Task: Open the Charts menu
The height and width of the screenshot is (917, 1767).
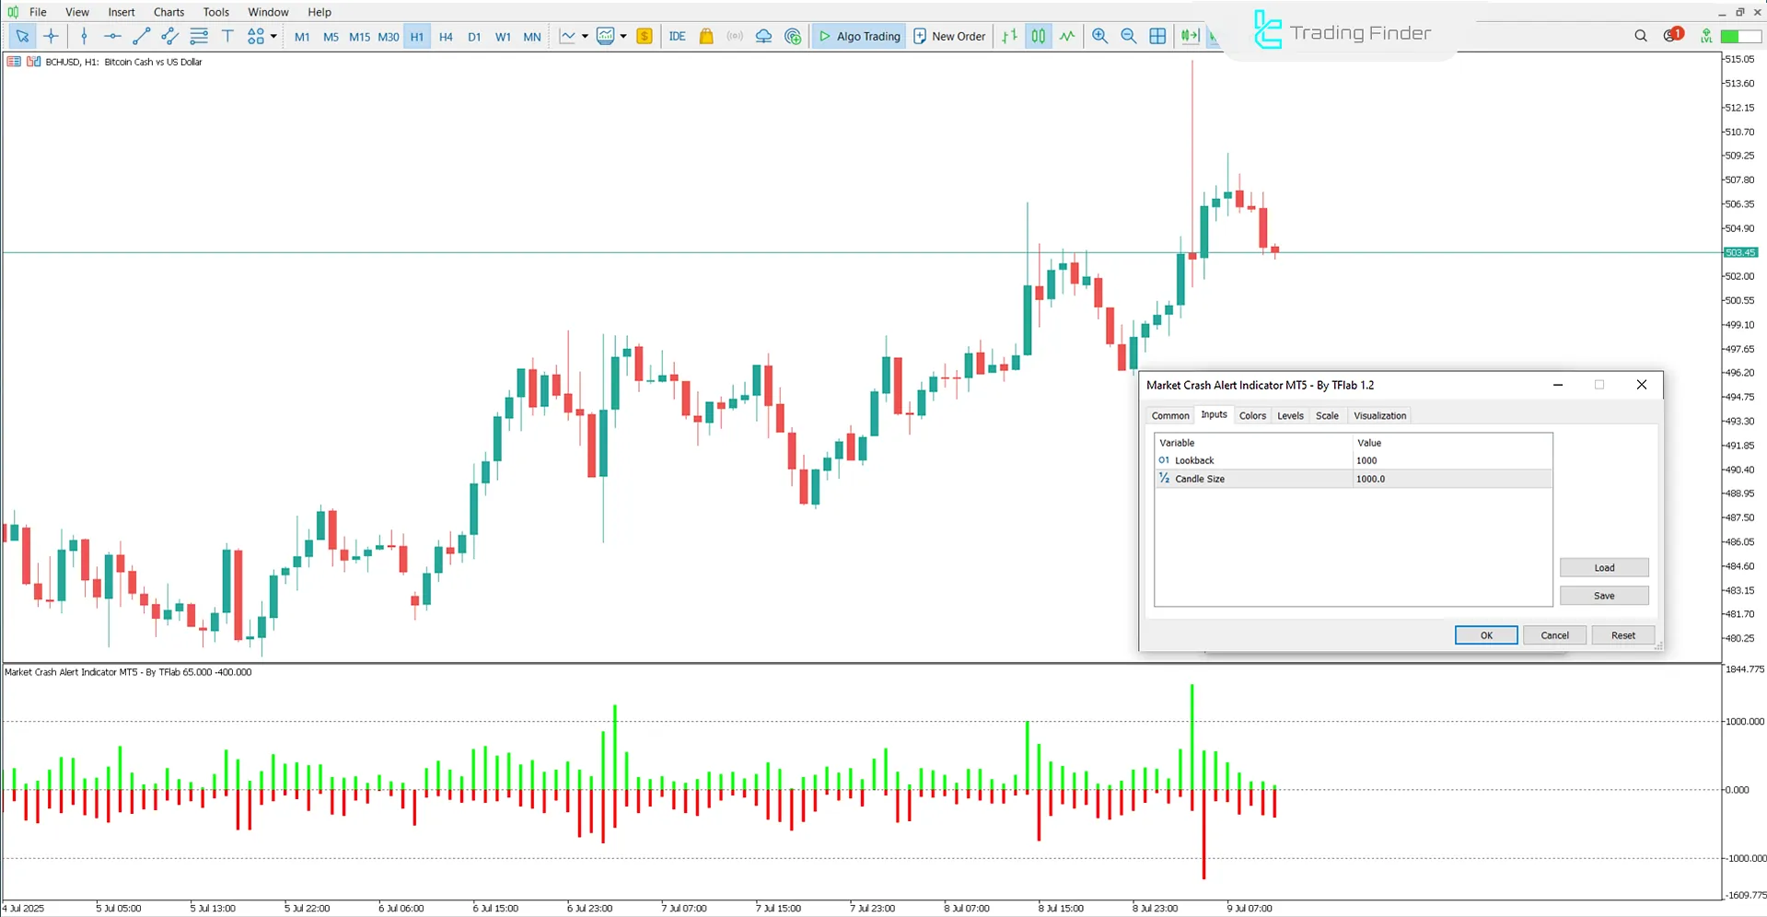Action: [169, 12]
